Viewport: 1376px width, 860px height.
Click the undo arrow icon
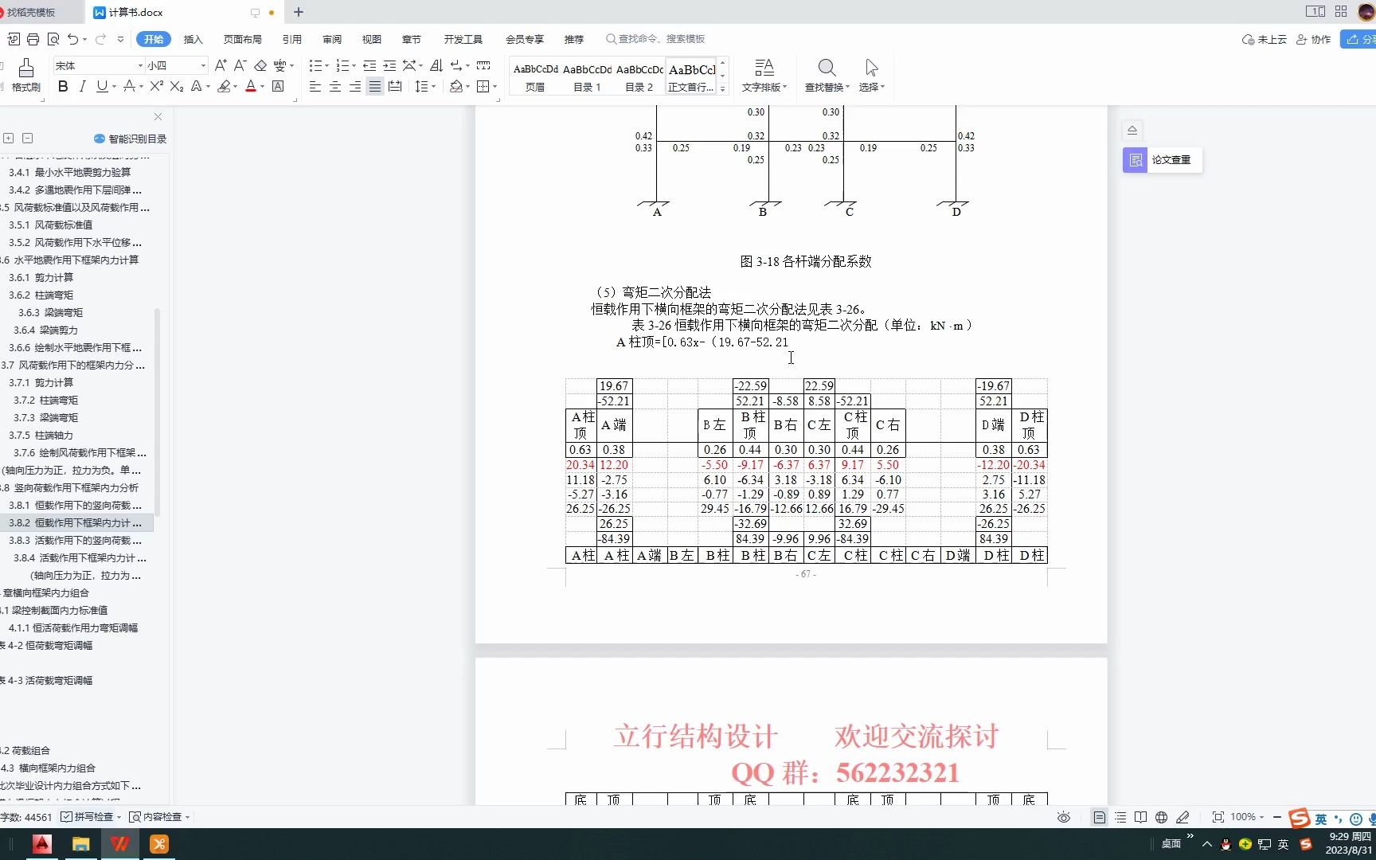pos(73,39)
